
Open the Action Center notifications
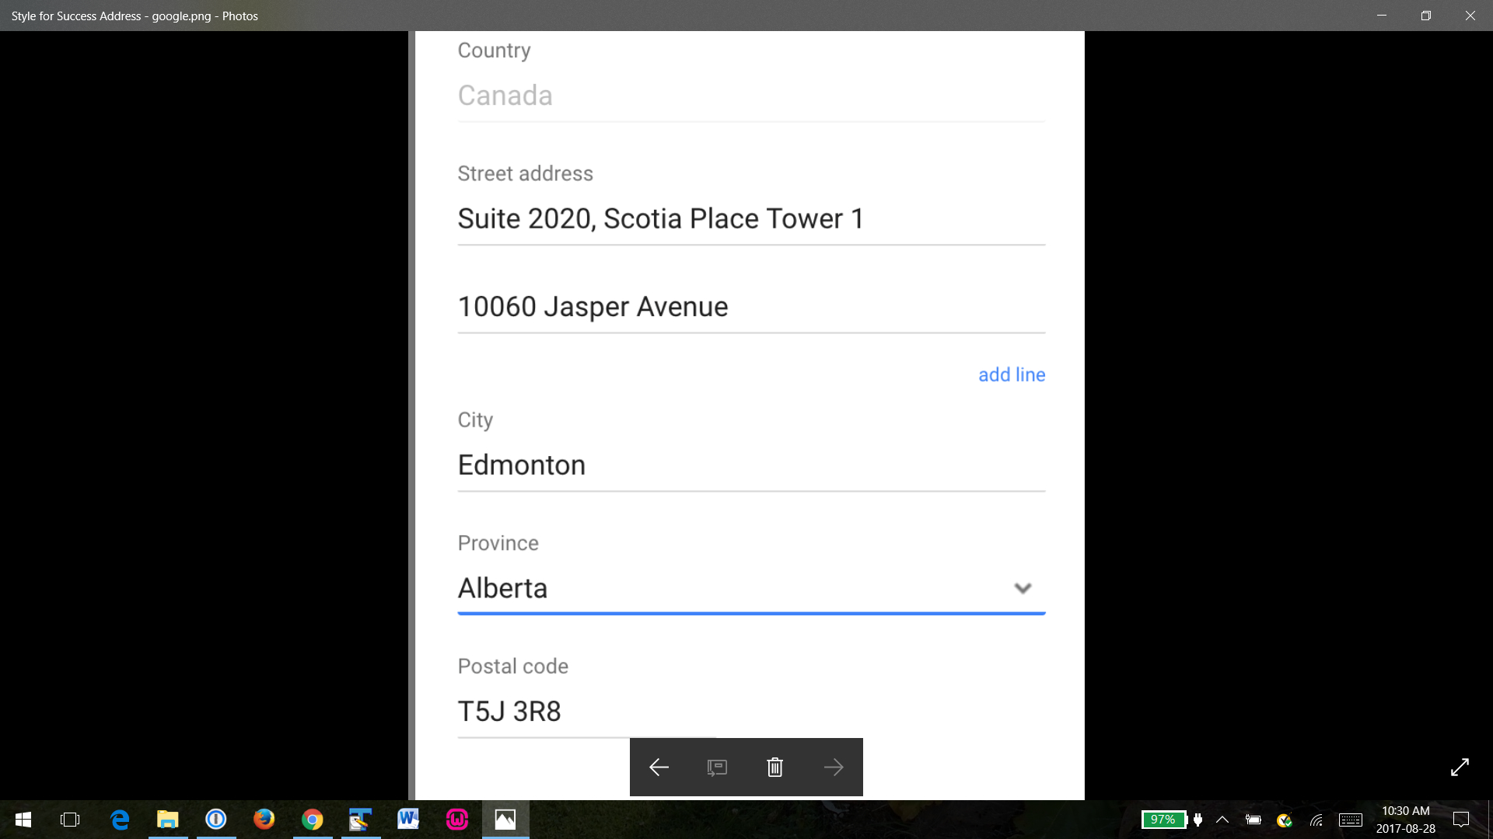click(1461, 820)
